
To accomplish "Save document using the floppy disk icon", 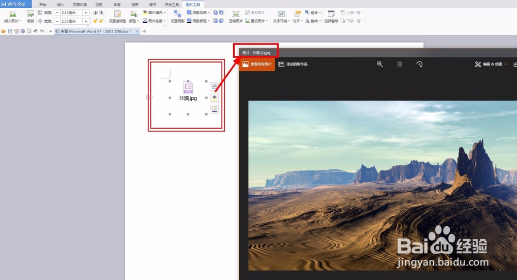I will (x=10, y=32).
